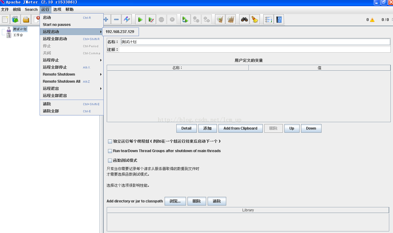Click the 0 / 0 thread counter
The image size is (393, 233).
coord(385,20)
